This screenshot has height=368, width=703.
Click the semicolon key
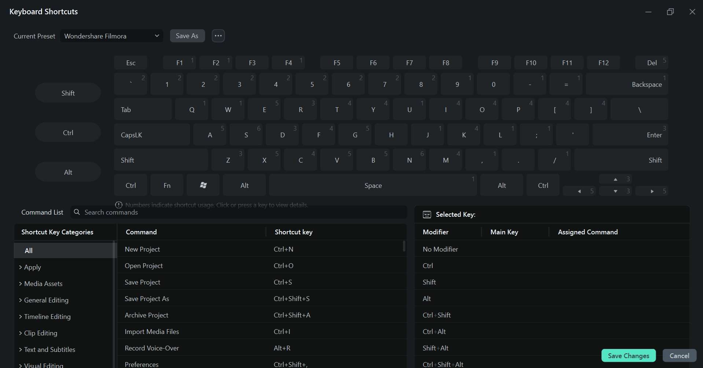point(536,134)
